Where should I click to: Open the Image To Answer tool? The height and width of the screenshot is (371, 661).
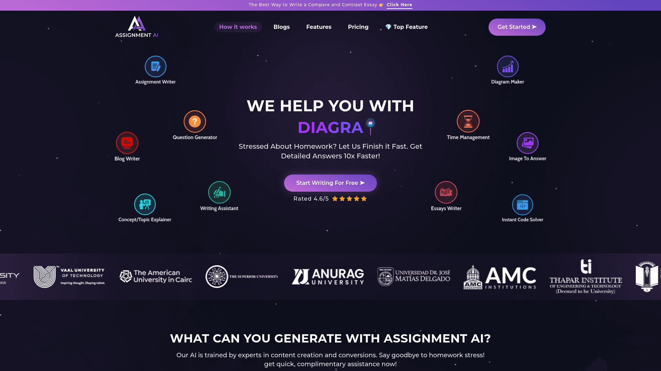[x=527, y=143]
